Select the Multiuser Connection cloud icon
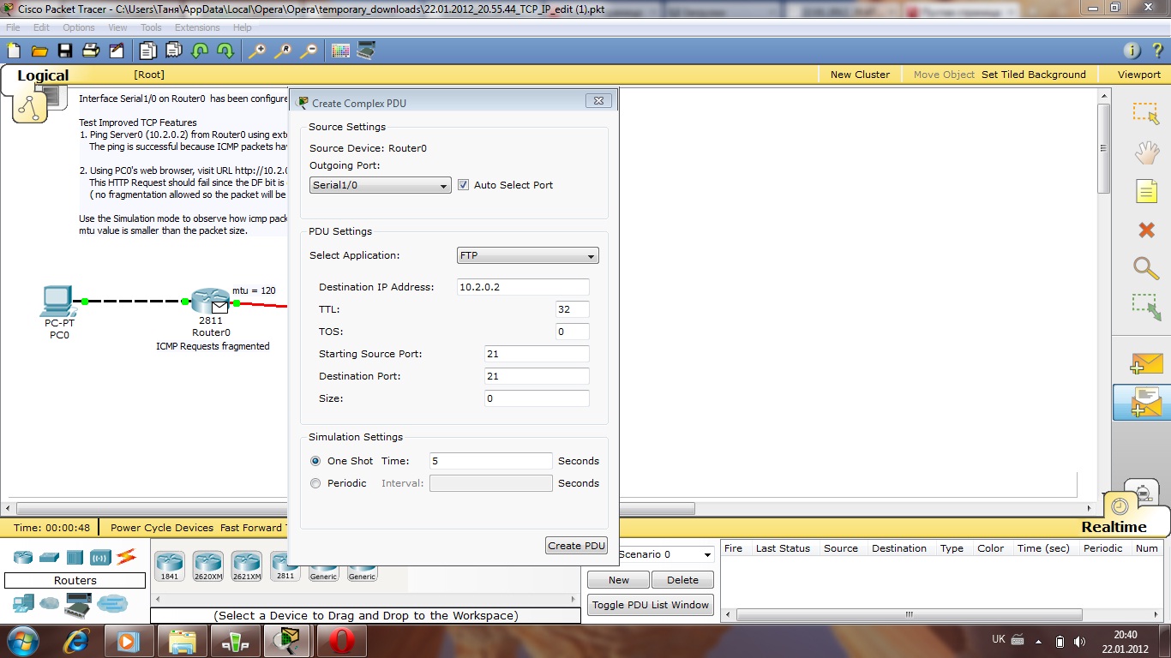The height and width of the screenshot is (658, 1171). coord(112,603)
